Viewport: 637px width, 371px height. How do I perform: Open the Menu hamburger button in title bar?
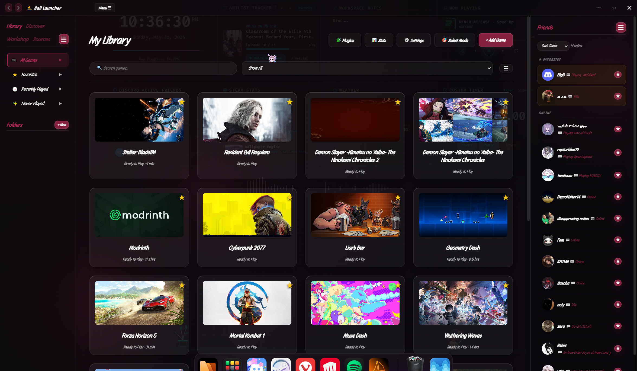[105, 8]
